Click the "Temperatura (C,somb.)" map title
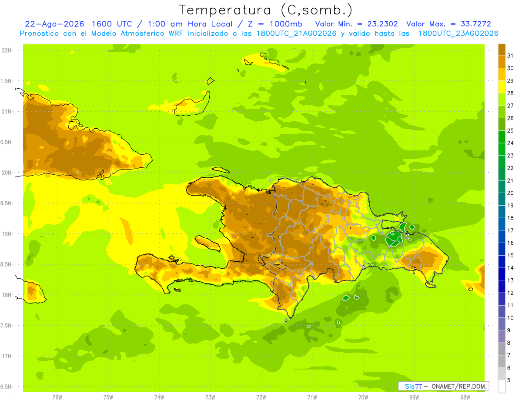Screen dimensions: 522x403 265,10
